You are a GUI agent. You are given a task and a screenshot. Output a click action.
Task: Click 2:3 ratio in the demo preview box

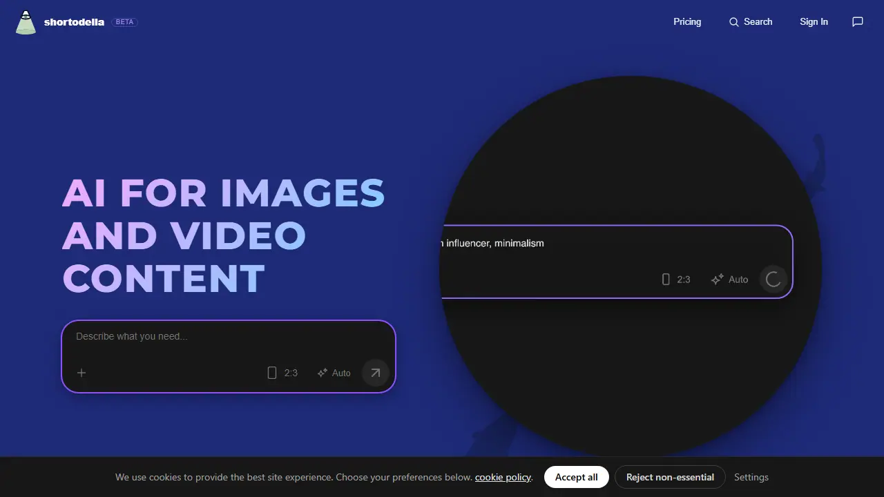(x=676, y=280)
